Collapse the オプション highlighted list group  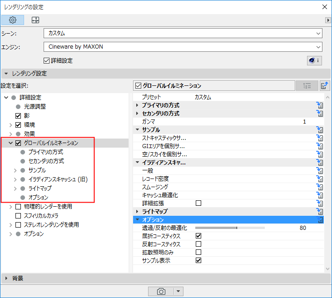[x=138, y=219]
